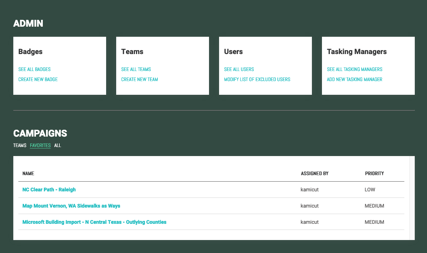Click kamicut in the NC Clear Path row
The width and height of the screenshot is (427, 253).
pyautogui.click(x=310, y=190)
